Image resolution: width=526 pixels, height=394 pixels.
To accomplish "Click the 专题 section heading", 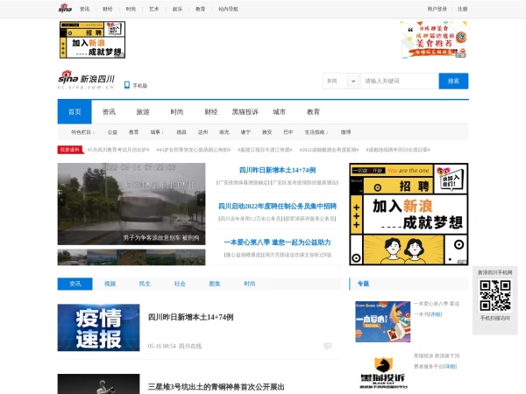I will click(363, 284).
